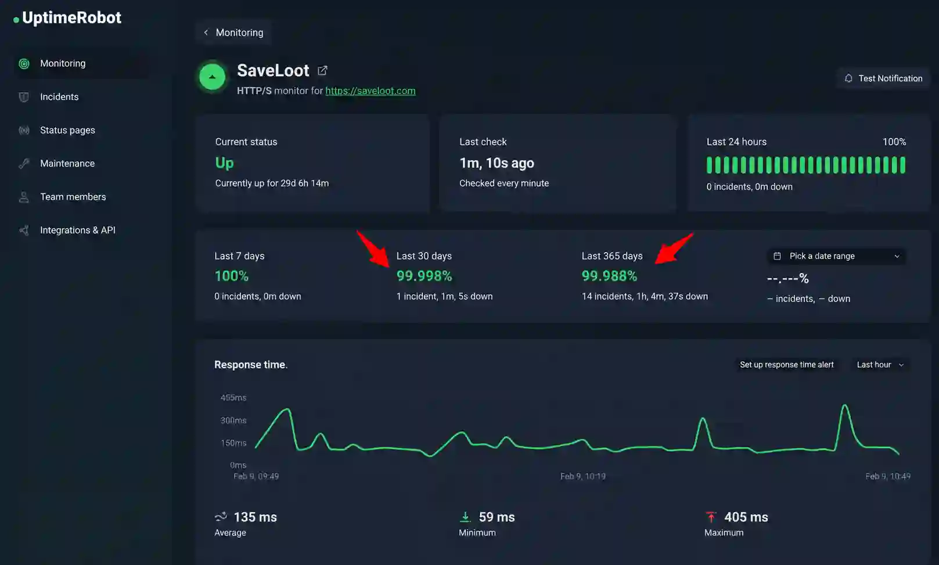Click the '135 ms' average value
939x565 pixels.
(255, 517)
